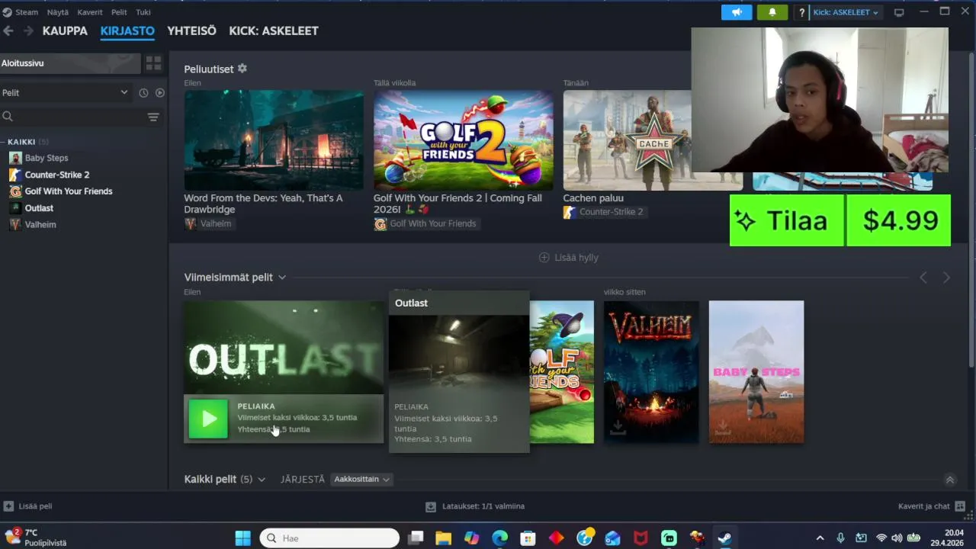Launch Microsoft Edge from the taskbar
Viewport: 976px width, 549px height.
click(499, 538)
